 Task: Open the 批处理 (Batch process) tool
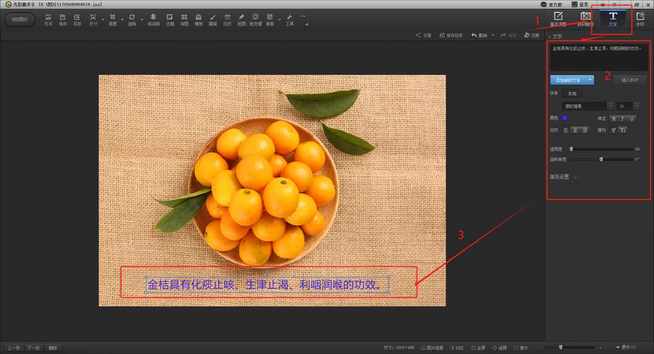(x=255, y=19)
